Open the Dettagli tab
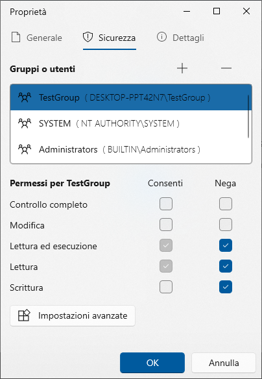Screen dimensions: 262x379 pos(180,38)
